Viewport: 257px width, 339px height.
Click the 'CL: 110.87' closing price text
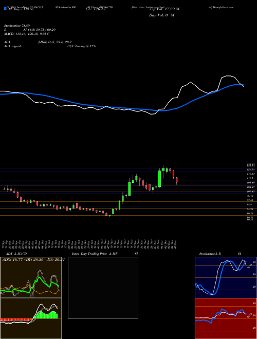95,10
